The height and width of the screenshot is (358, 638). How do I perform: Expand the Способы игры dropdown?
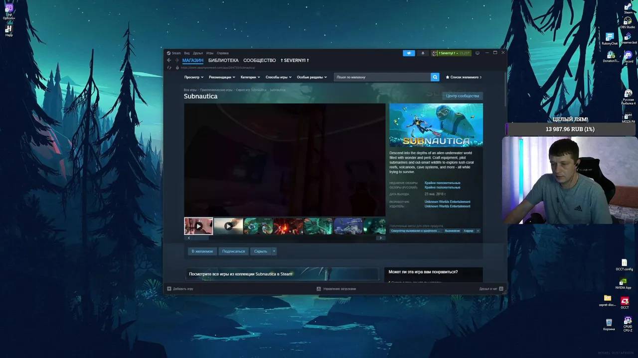(279, 77)
